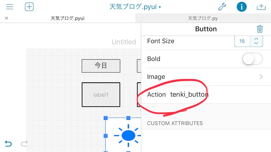Close the 天気ブログ.pyui tab
Screen dimensions: 271x152
tap(7, 18)
